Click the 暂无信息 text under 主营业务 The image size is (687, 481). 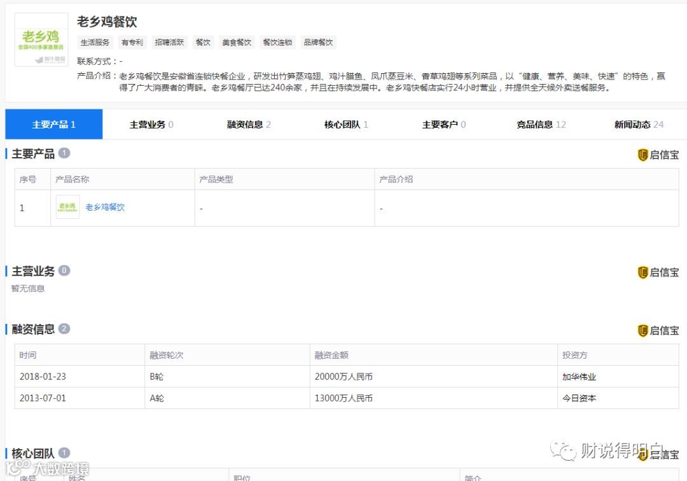tap(28, 288)
